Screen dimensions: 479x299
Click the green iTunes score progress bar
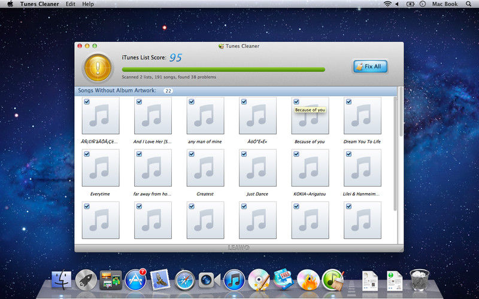point(223,69)
